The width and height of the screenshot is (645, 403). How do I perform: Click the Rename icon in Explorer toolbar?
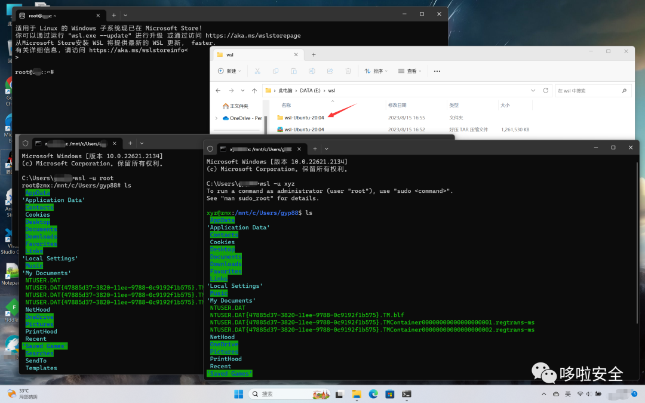[312, 71]
